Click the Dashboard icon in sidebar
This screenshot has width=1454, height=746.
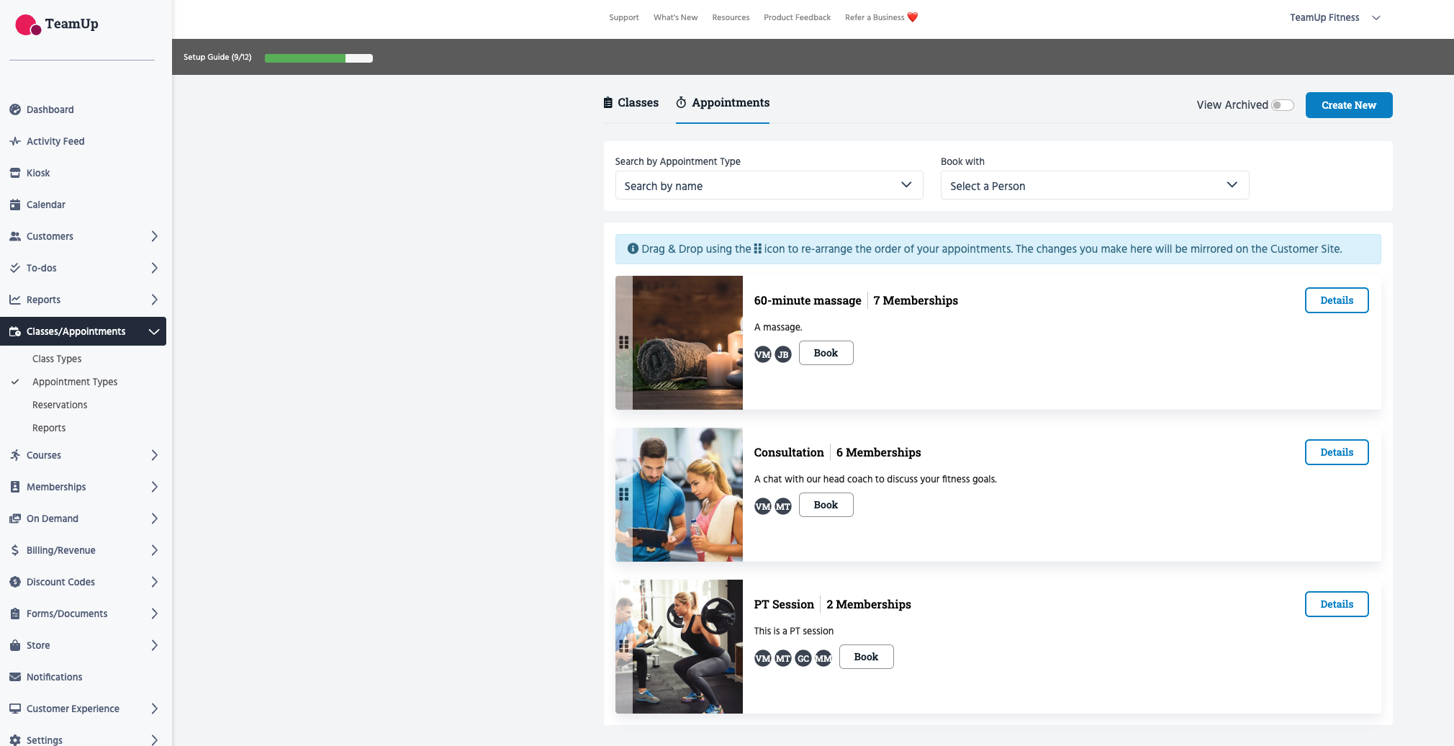(15, 109)
